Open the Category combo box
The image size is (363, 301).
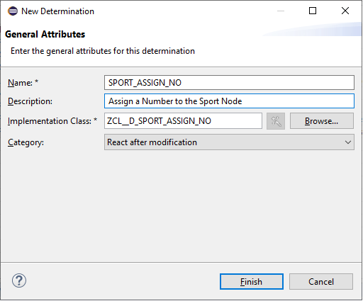(229, 142)
